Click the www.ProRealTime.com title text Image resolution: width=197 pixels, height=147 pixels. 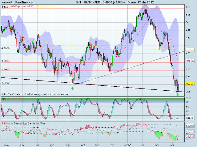(x=19, y=2)
